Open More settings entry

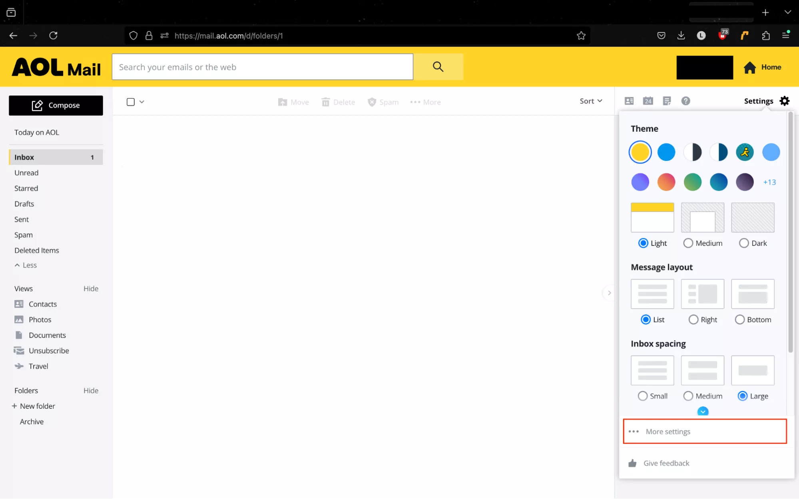(x=668, y=432)
